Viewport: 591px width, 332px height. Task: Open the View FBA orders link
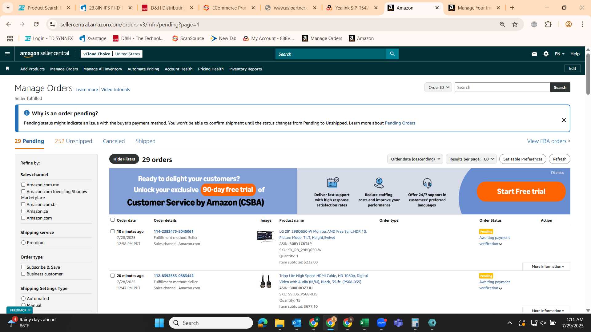(x=549, y=141)
